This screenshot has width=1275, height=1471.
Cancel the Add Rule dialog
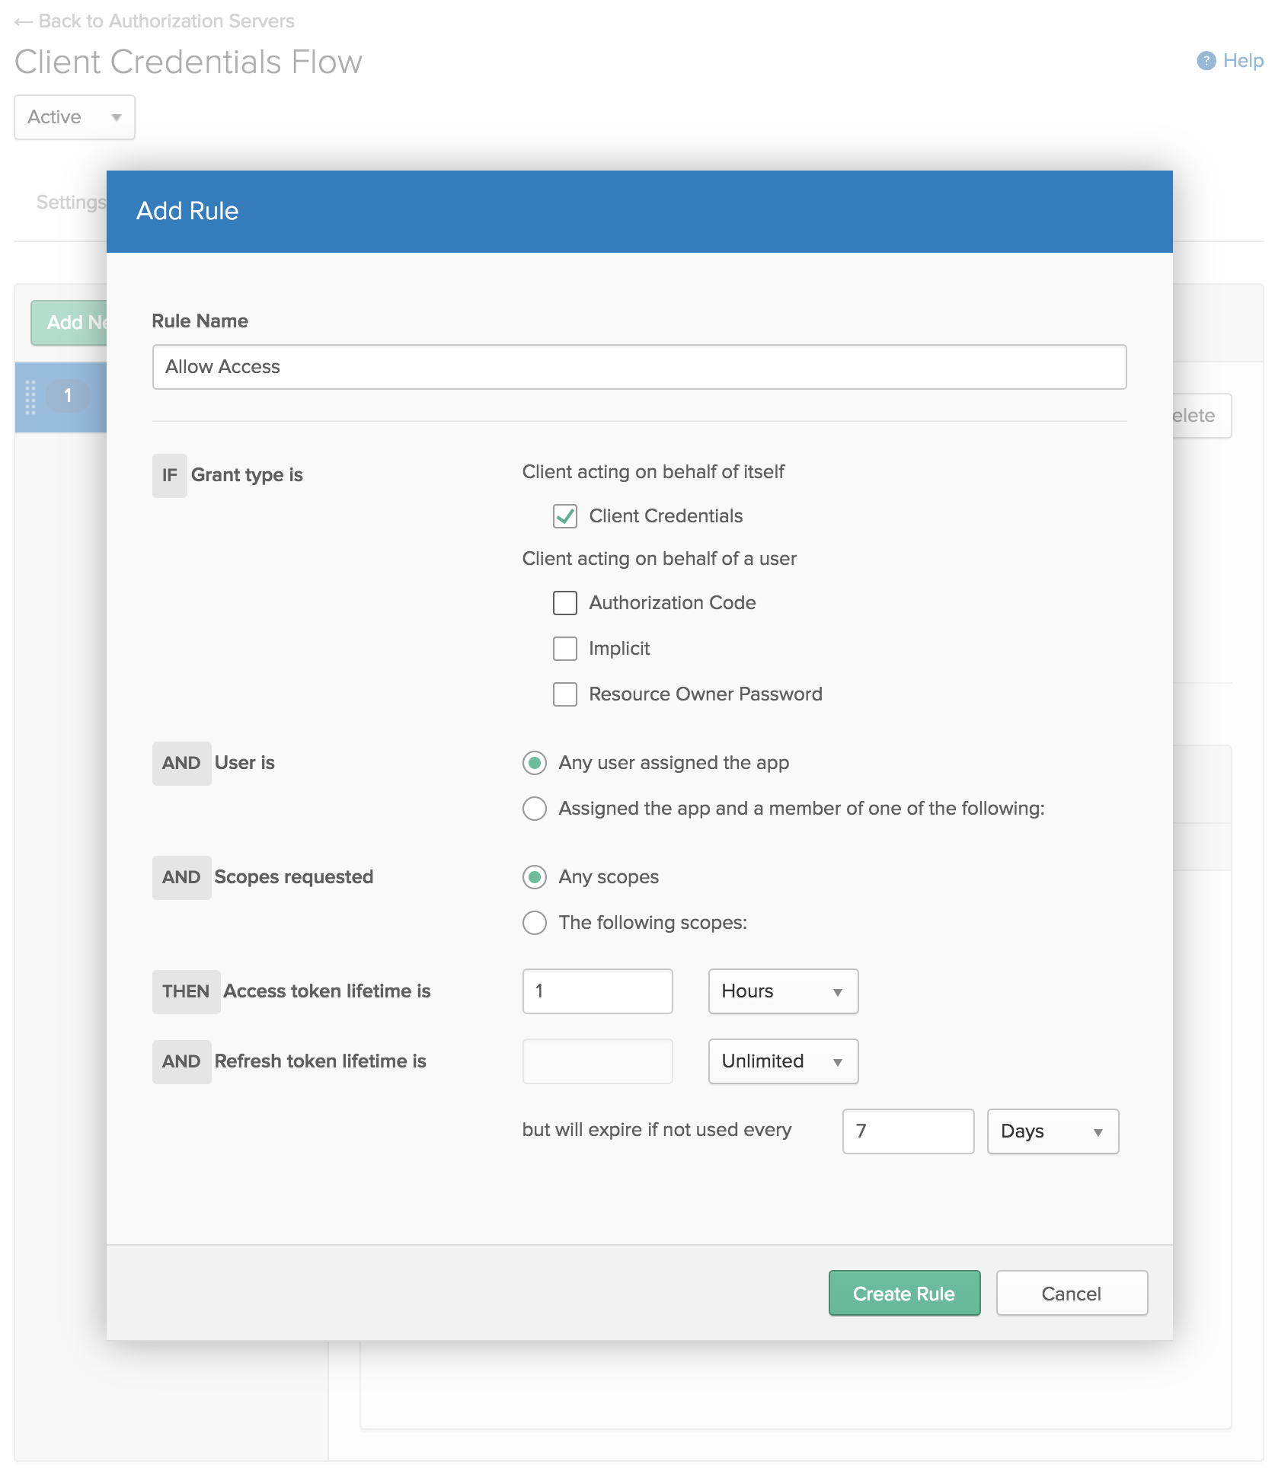(1071, 1293)
